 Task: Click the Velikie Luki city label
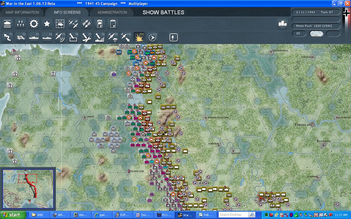pyautogui.click(x=137, y=171)
